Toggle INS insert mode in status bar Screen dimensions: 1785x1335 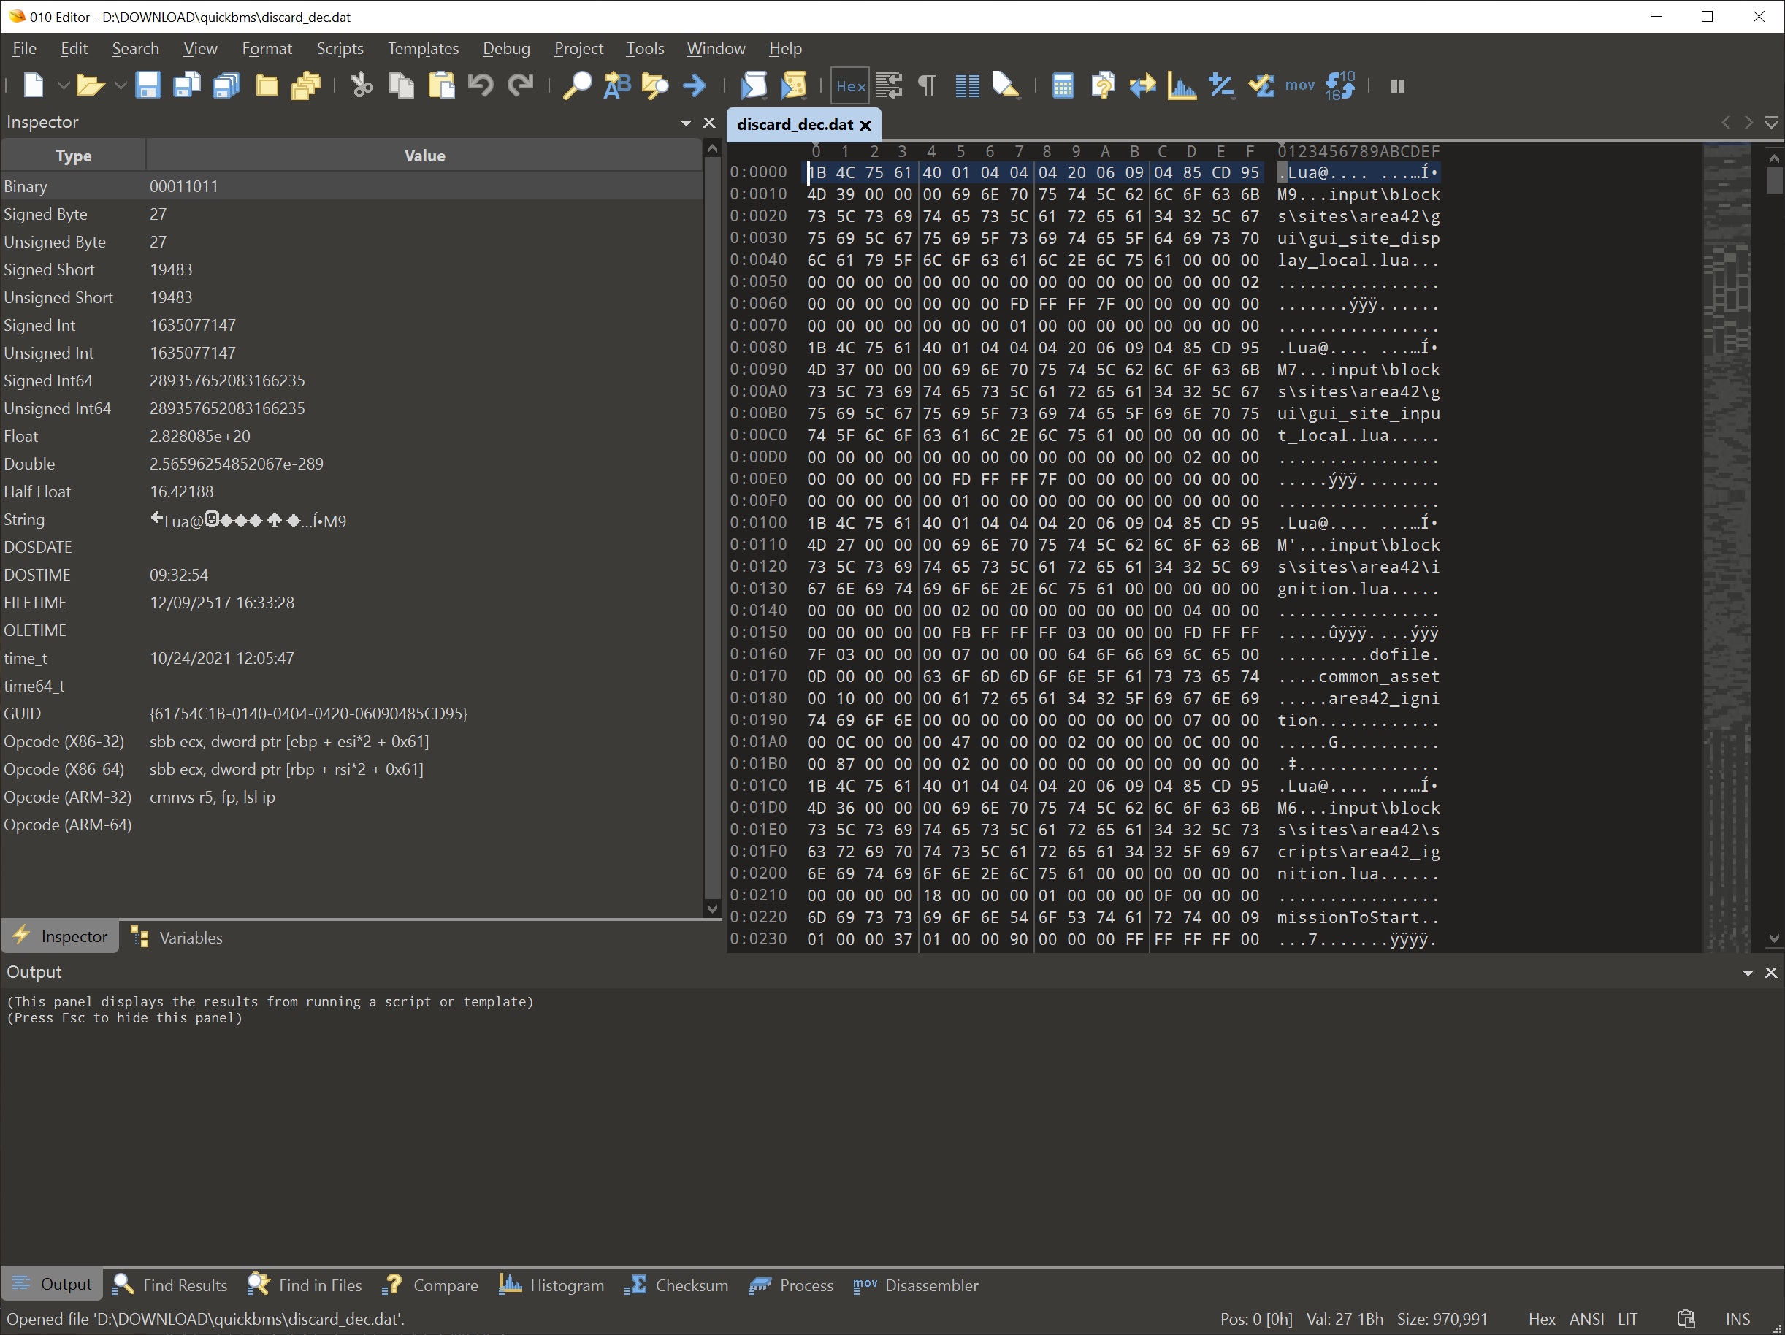[x=1738, y=1319]
